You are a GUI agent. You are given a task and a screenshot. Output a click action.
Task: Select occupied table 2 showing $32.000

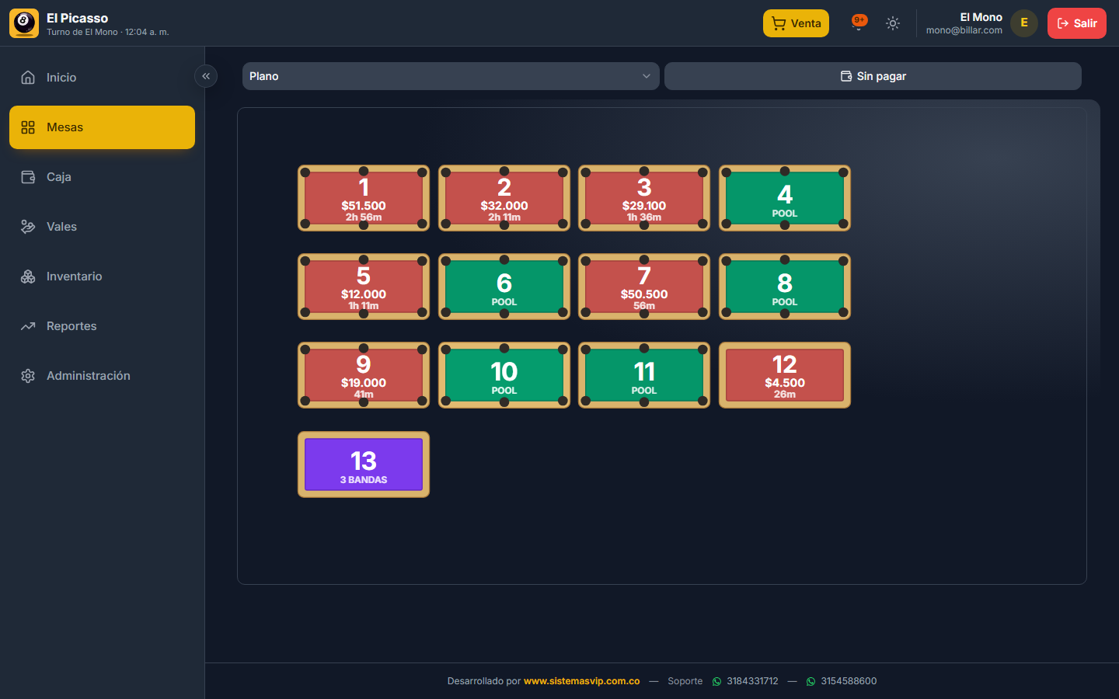[x=504, y=198]
